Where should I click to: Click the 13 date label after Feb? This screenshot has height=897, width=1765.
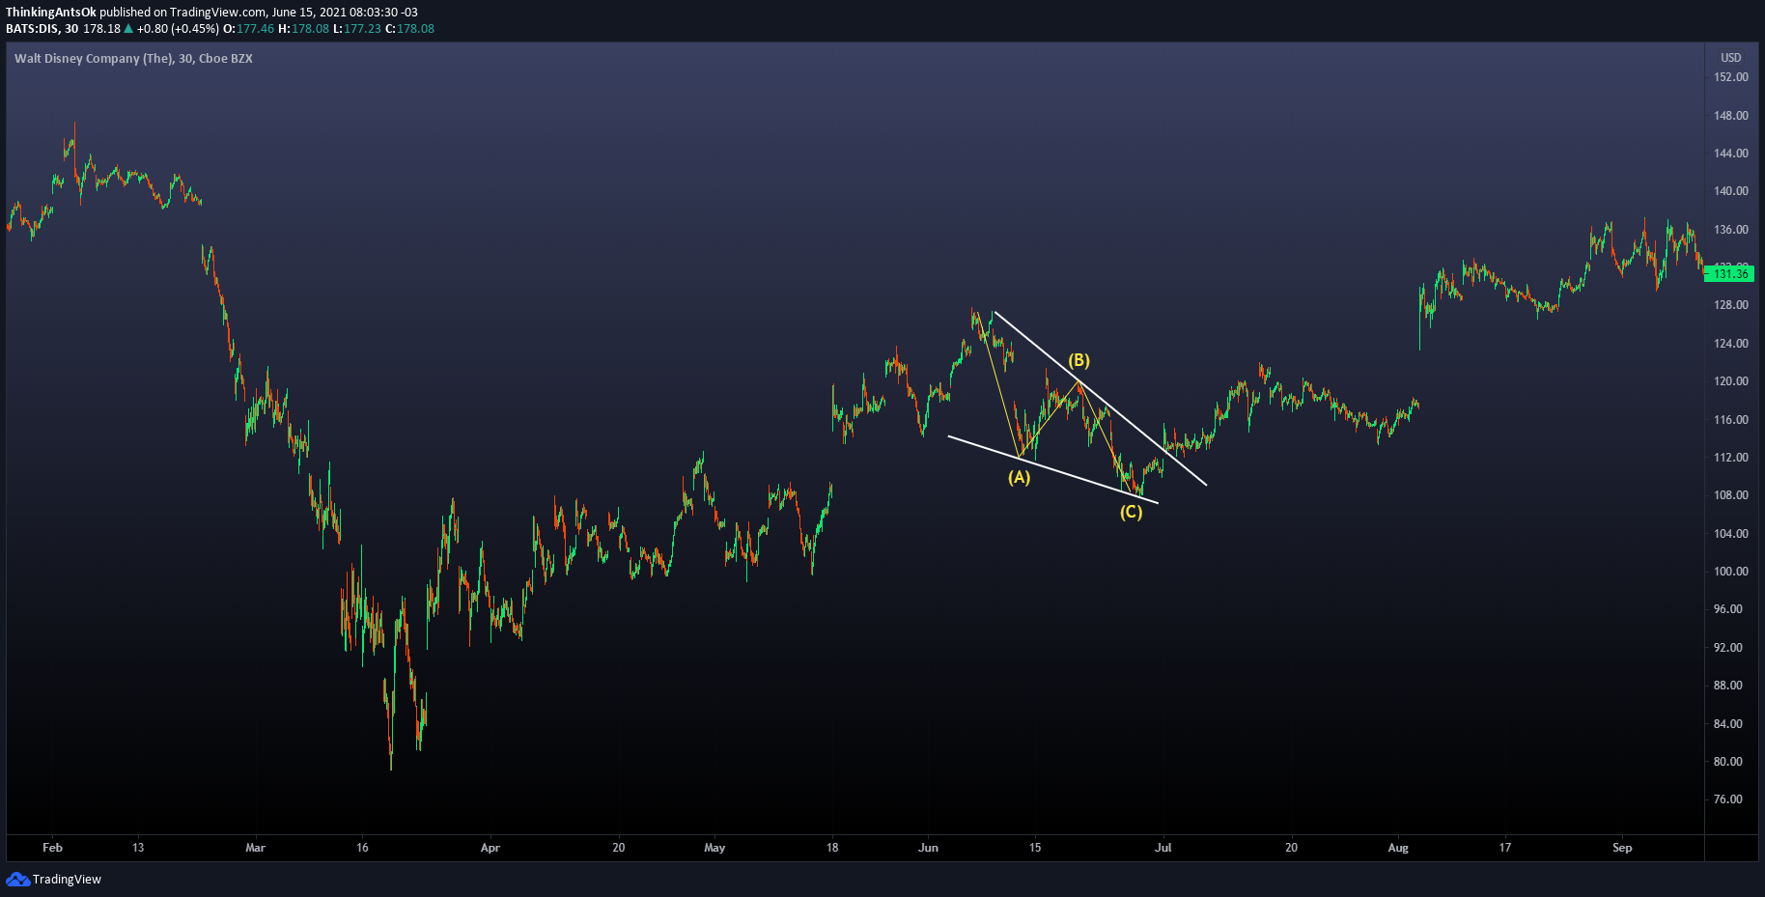138,848
